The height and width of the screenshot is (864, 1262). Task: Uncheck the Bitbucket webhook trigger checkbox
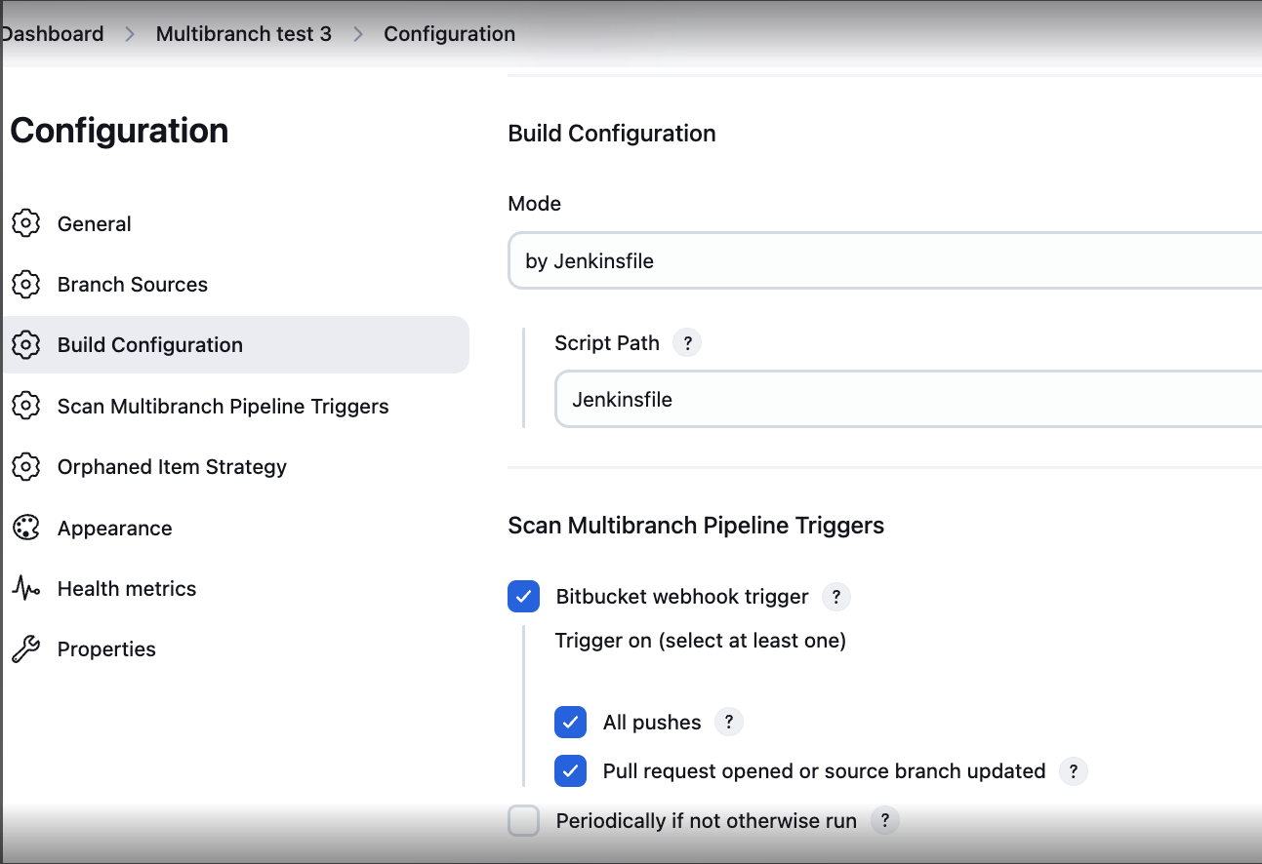click(x=524, y=597)
